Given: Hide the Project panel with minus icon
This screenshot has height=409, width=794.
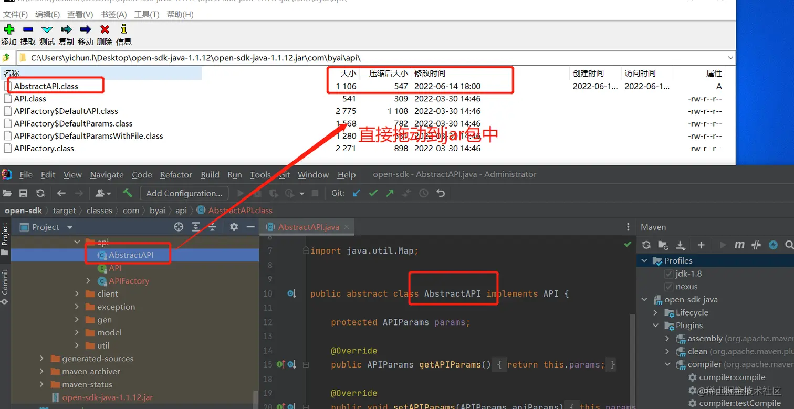Looking at the screenshot, I should click(x=250, y=227).
